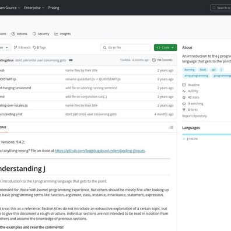Click the search box in header
The image size is (231, 231).
coord(220,8)
